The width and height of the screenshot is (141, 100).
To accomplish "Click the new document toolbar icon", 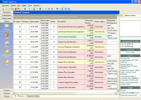I will (3, 9).
